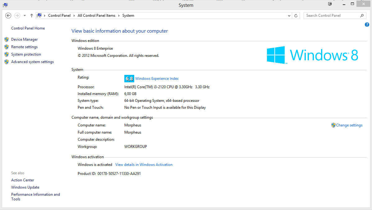
Task: Select the All Control Panel Items breadcrumb
Action: pyautogui.click(x=96, y=16)
